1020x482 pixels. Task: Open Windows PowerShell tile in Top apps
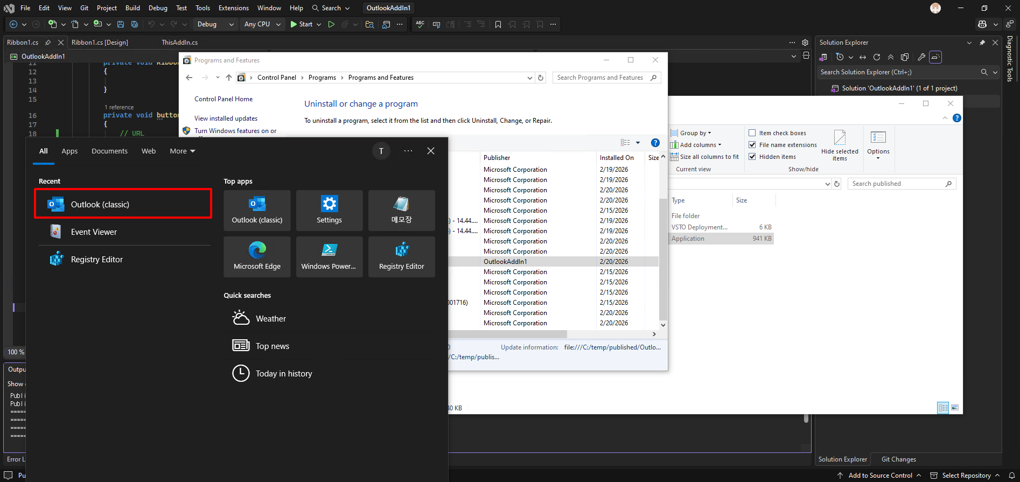point(329,257)
